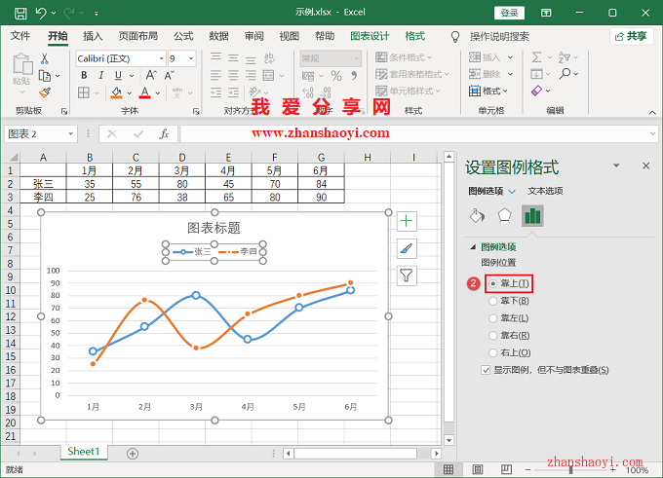Screen dimensions: 663x478
Task: Click the Save icon in title bar
Action: (20, 13)
